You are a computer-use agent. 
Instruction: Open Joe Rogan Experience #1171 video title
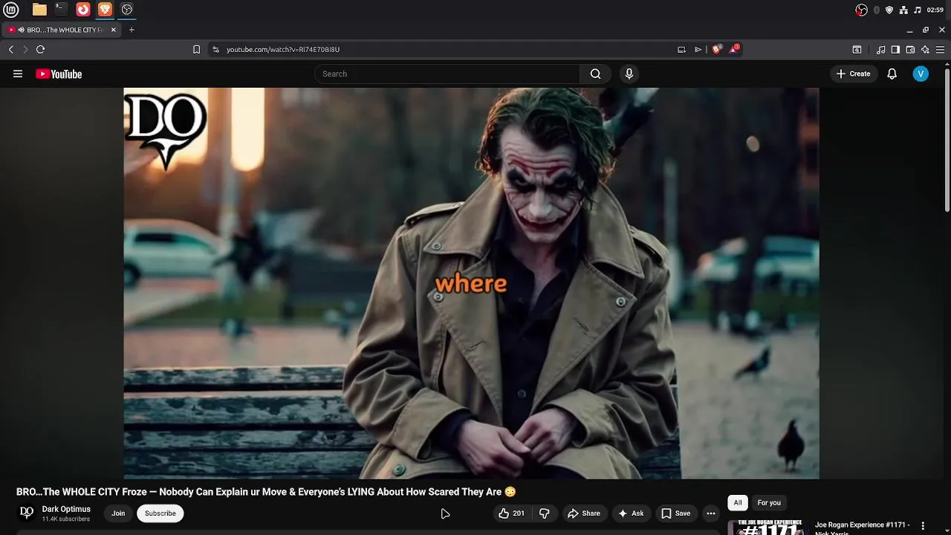862,528
